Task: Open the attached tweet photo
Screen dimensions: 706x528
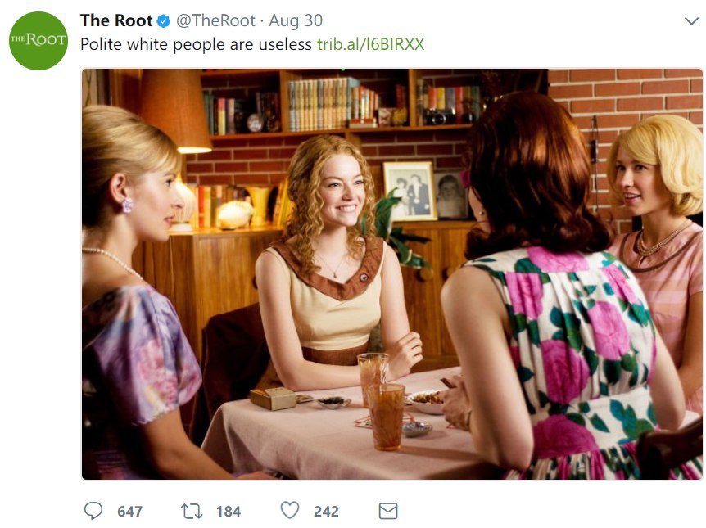Action: (391, 274)
